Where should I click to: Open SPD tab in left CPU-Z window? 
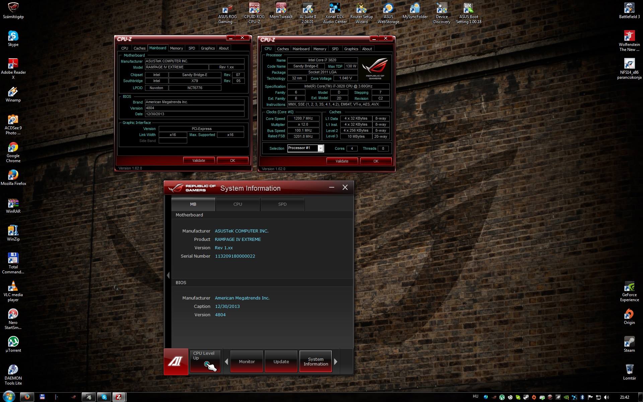pyautogui.click(x=192, y=48)
